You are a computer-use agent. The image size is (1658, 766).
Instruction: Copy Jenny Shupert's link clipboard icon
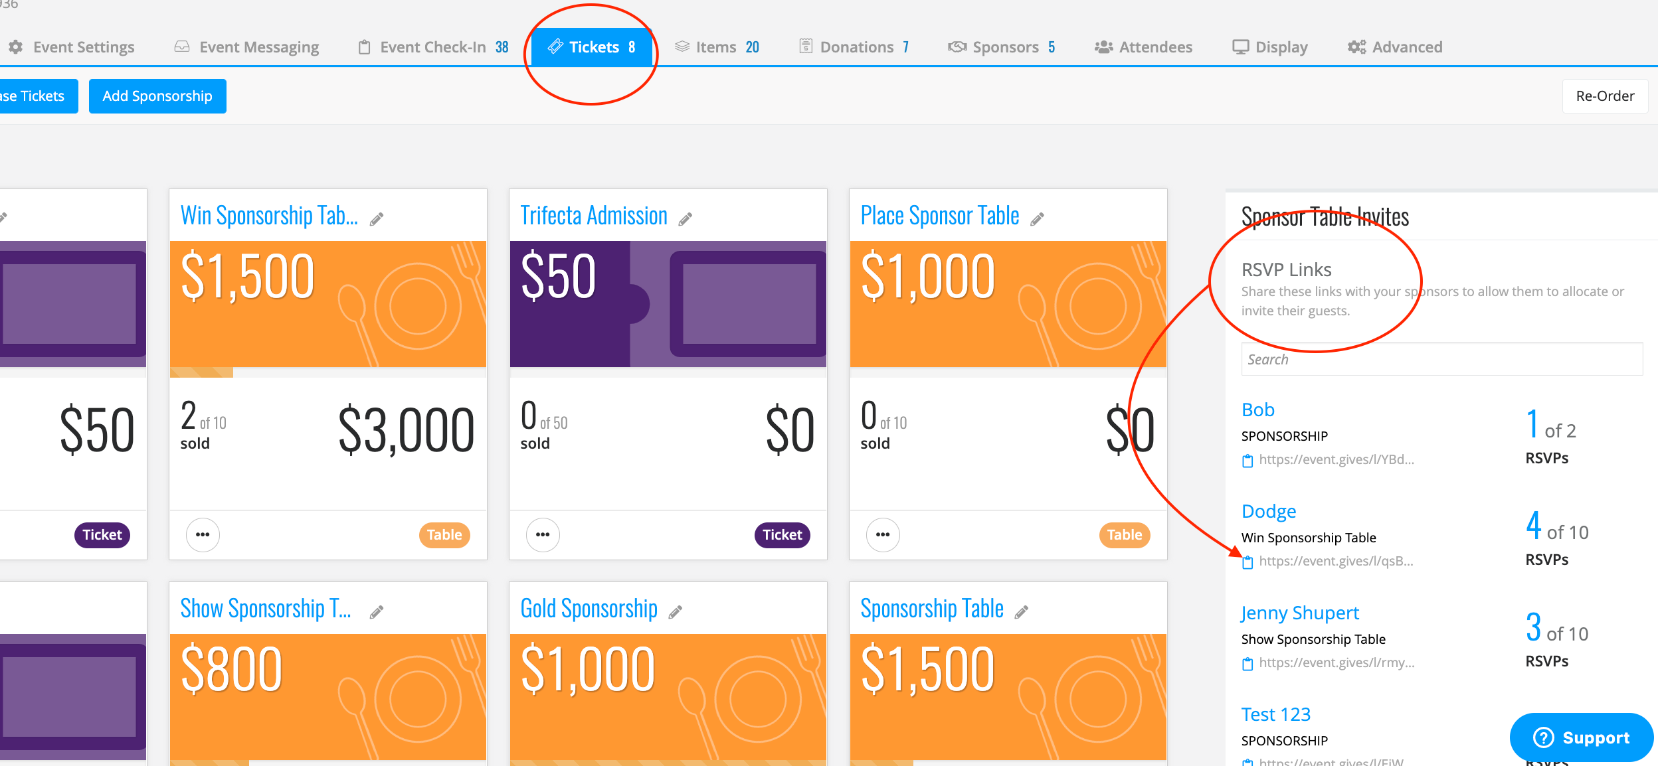tap(1247, 664)
